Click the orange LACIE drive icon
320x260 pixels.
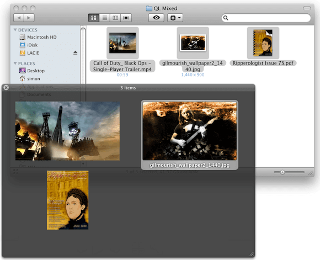tap(22, 53)
